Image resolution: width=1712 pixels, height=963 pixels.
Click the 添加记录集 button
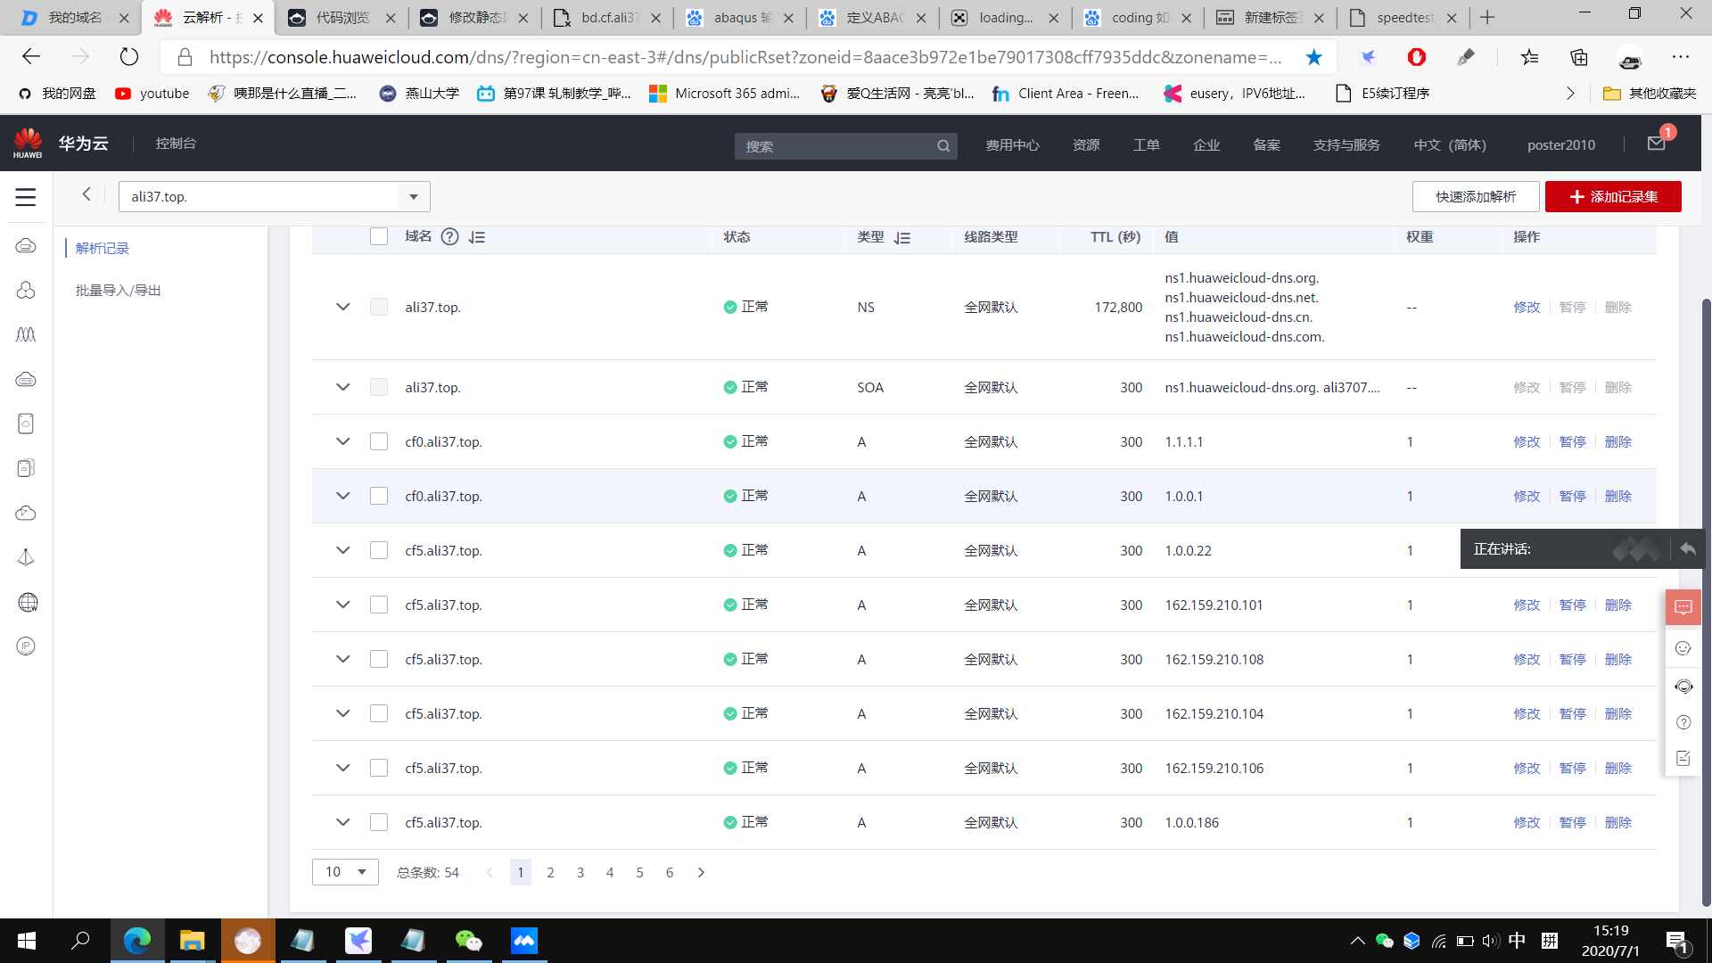[x=1613, y=196]
